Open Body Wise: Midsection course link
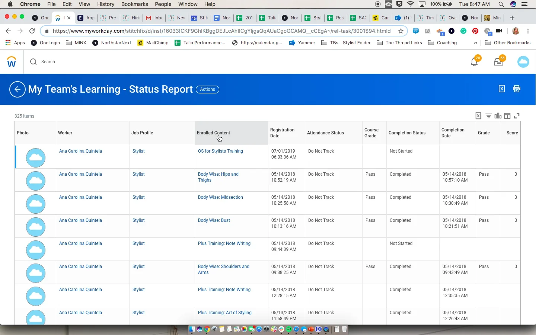The height and width of the screenshot is (335, 536). 220,197
